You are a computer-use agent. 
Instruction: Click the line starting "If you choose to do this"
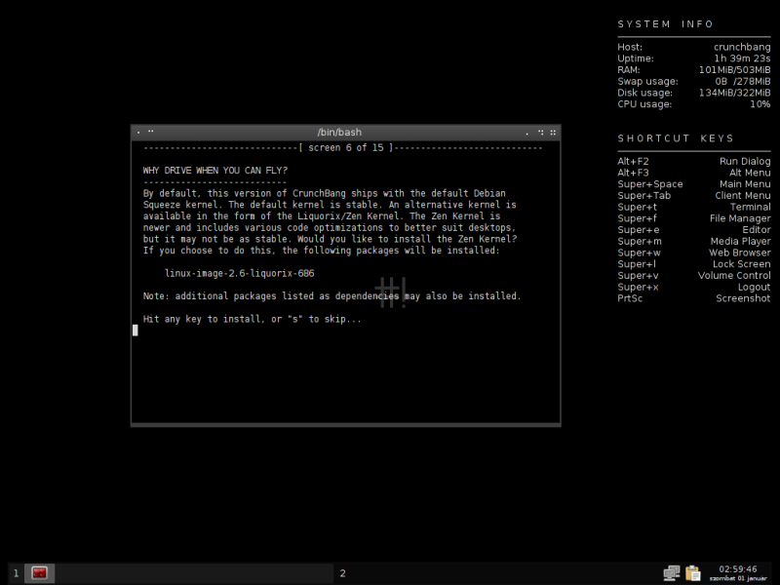coord(322,251)
